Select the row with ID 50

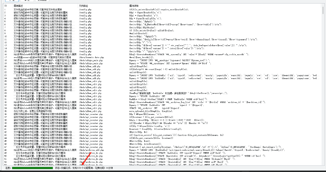[x=162, y=156]
